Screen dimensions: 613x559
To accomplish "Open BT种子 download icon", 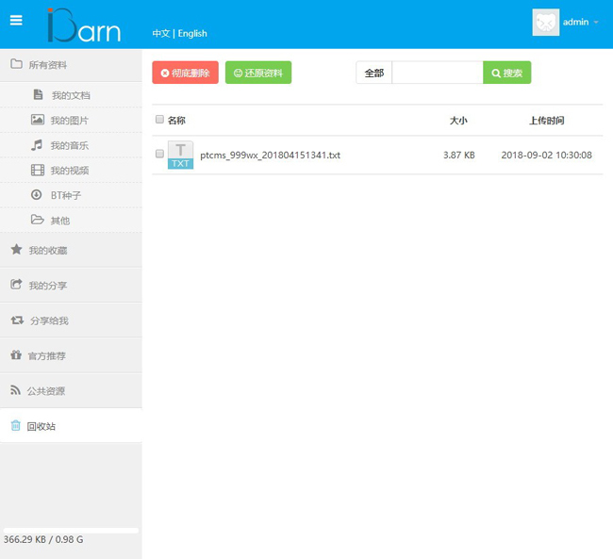I will (x=37, y=195).
